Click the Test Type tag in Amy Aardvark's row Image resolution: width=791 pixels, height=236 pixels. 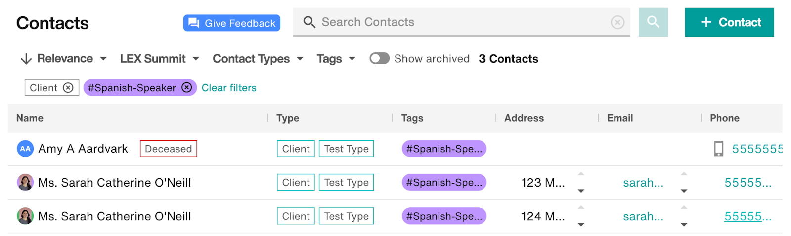(x=346, y=149)
